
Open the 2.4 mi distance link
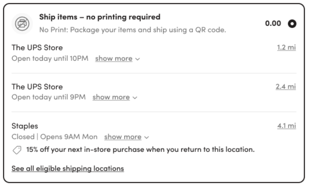point(285,86)
